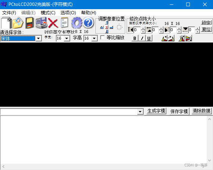
Task: Rotate glyph clockwise icon
Action: 171,38
